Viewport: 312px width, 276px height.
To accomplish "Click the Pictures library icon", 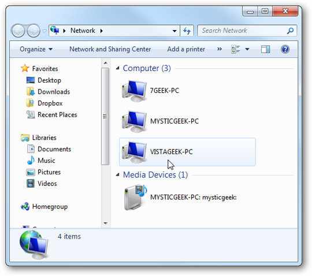I will coord(31,172).
